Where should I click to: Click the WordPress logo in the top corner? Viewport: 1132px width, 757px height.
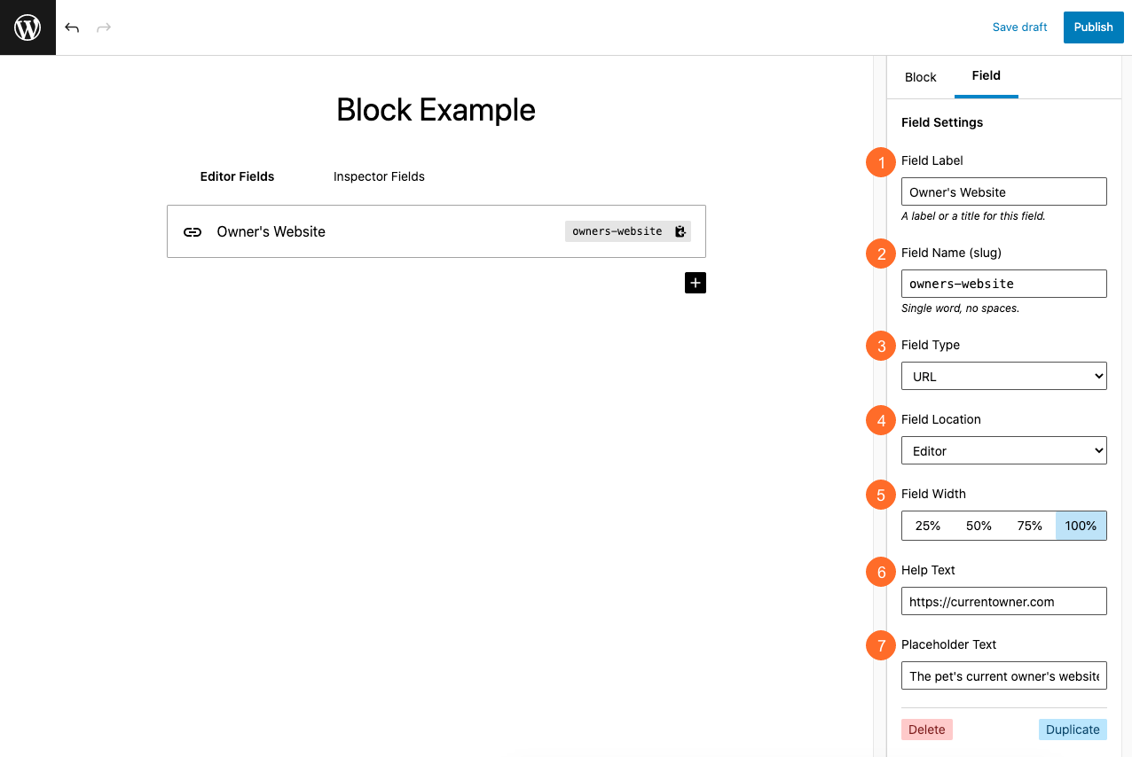point(28,27)
